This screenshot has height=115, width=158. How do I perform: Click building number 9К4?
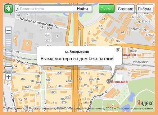coord(38,83)
